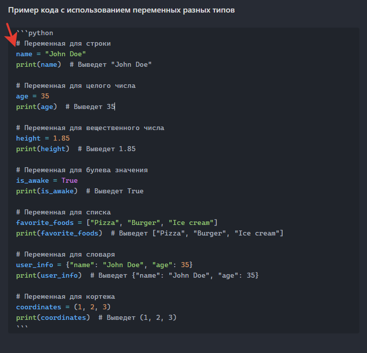Click the line age = 35
367x353 pixels.
(33, 96)
